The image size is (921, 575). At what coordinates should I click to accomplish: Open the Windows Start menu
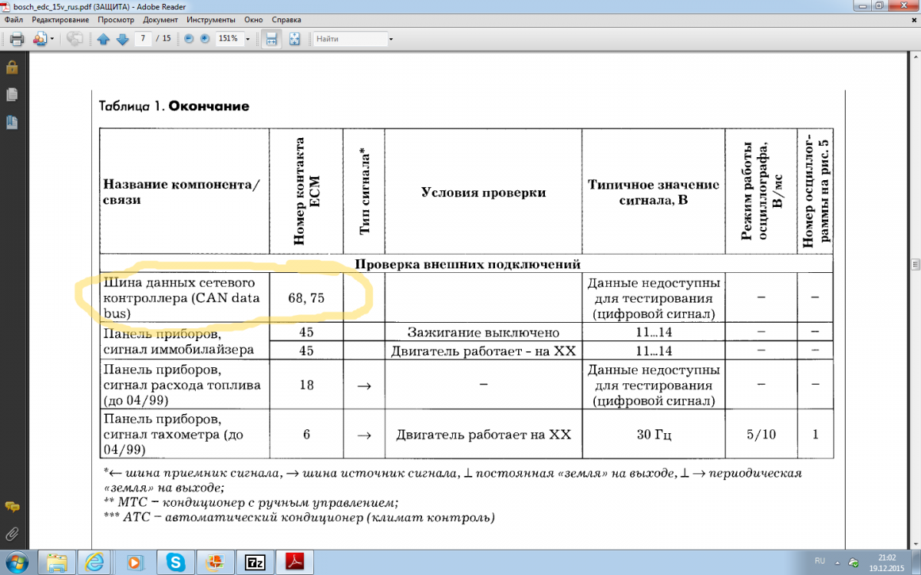17,562
